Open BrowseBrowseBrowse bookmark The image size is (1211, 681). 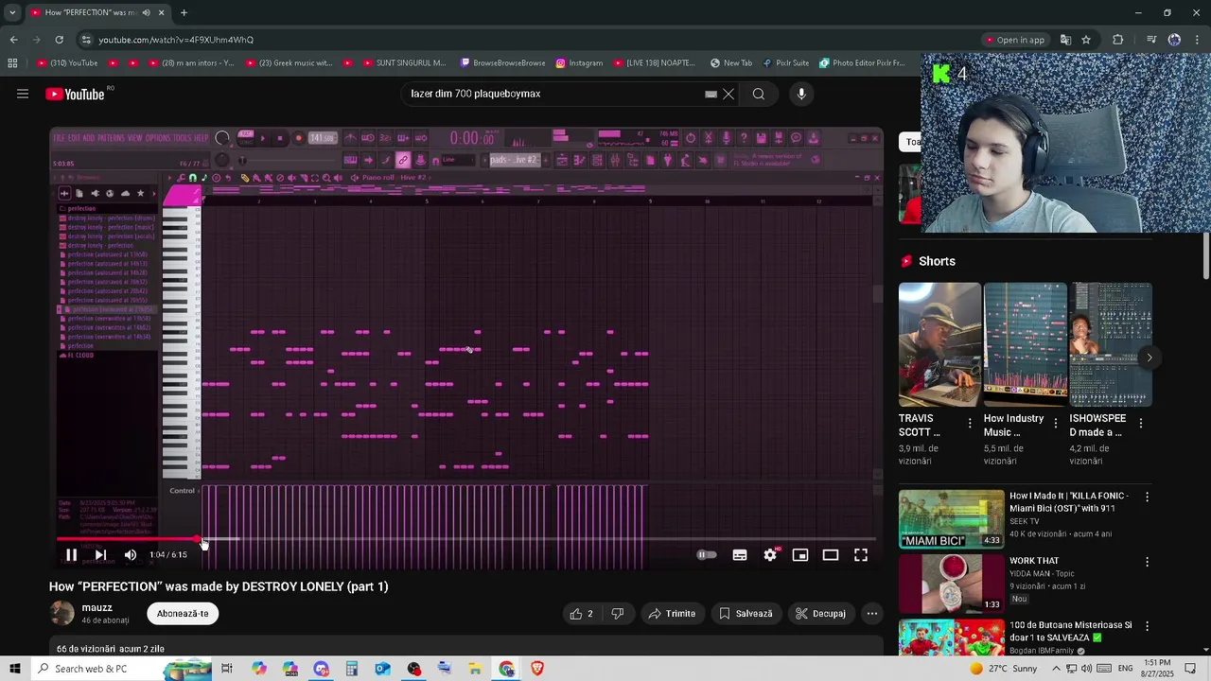pos(502,63)
